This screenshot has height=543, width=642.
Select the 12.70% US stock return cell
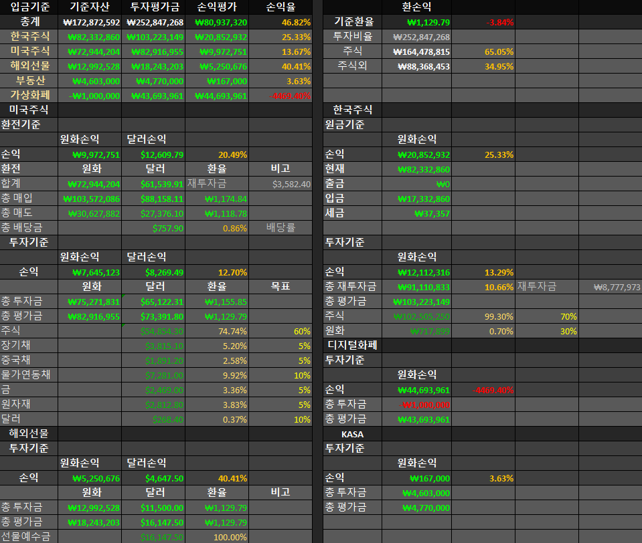pos(217,272)
